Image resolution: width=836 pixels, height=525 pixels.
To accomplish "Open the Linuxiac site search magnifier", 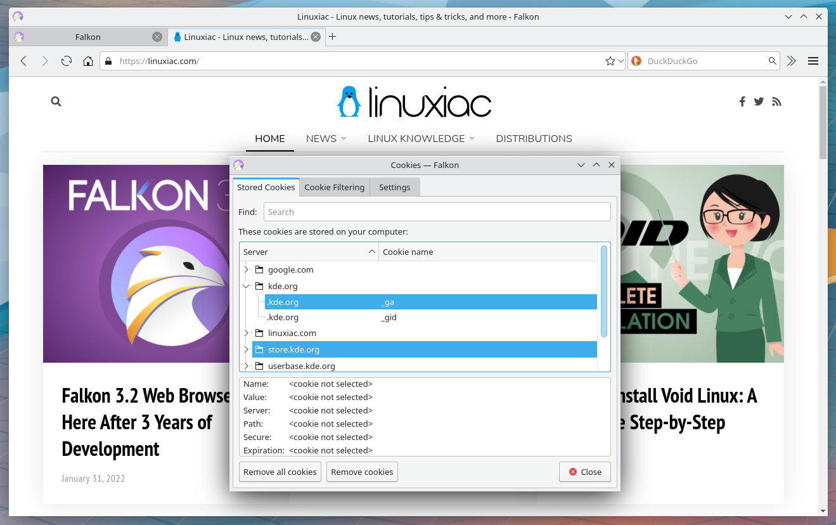I will coord(56,101).
